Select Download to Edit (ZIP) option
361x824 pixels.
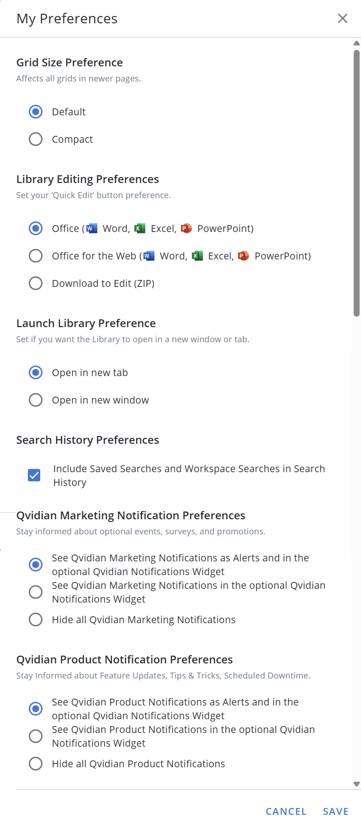pos(36,283)
